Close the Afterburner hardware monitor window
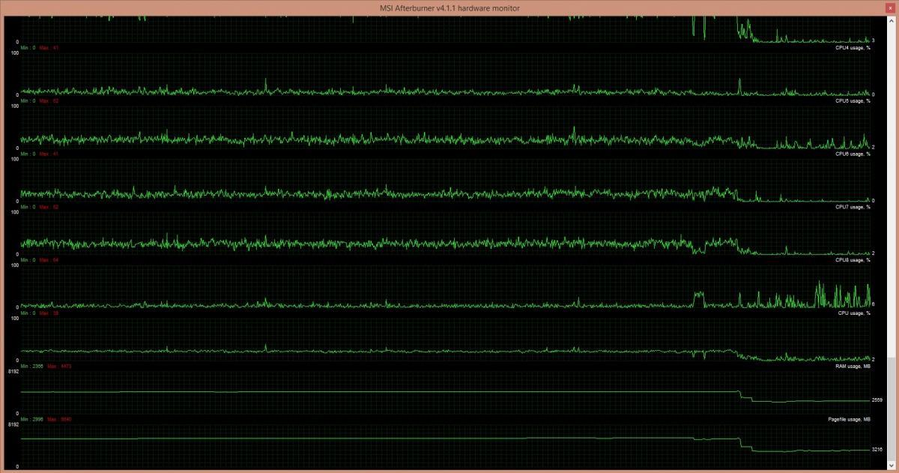This screenshot has height=473, width=899. pos(889,7)
